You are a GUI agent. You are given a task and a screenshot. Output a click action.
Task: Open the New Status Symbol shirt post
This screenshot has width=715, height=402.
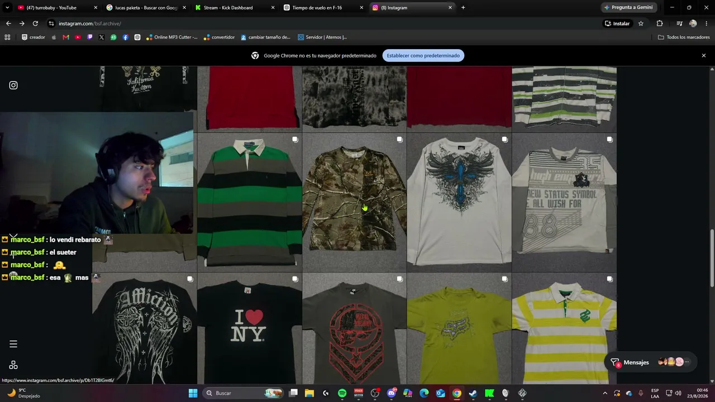(x=564, y=202)
